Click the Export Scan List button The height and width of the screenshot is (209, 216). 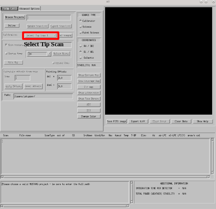60,26
